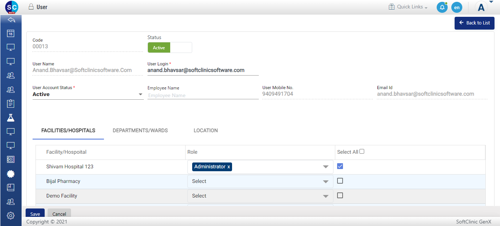
Task: Open the clipboard icon in sidebar
Action: 11,104
